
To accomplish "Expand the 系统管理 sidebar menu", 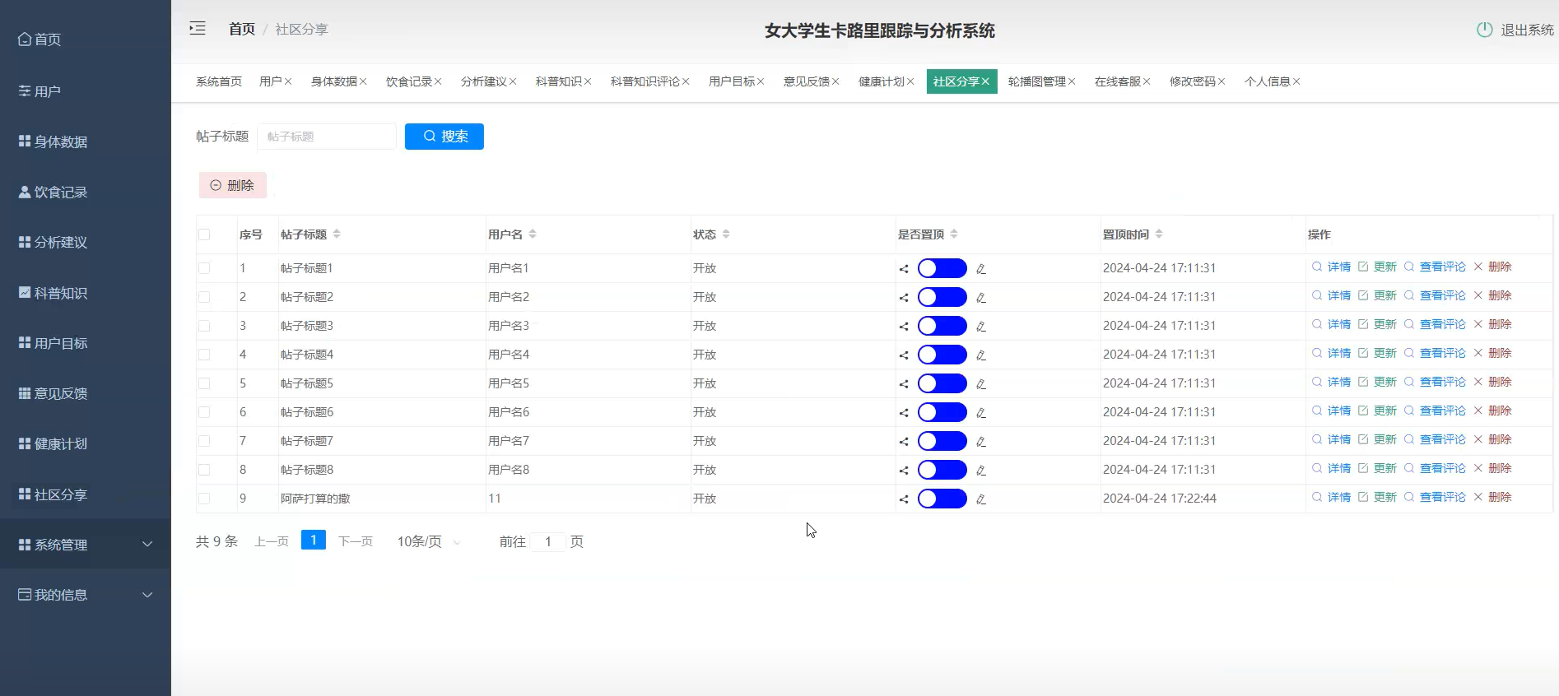I will point(86,545).
